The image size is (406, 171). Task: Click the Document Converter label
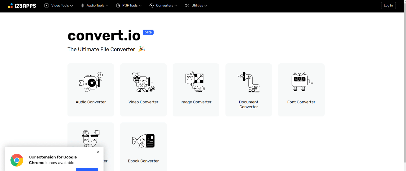click(x=249, y=104)
